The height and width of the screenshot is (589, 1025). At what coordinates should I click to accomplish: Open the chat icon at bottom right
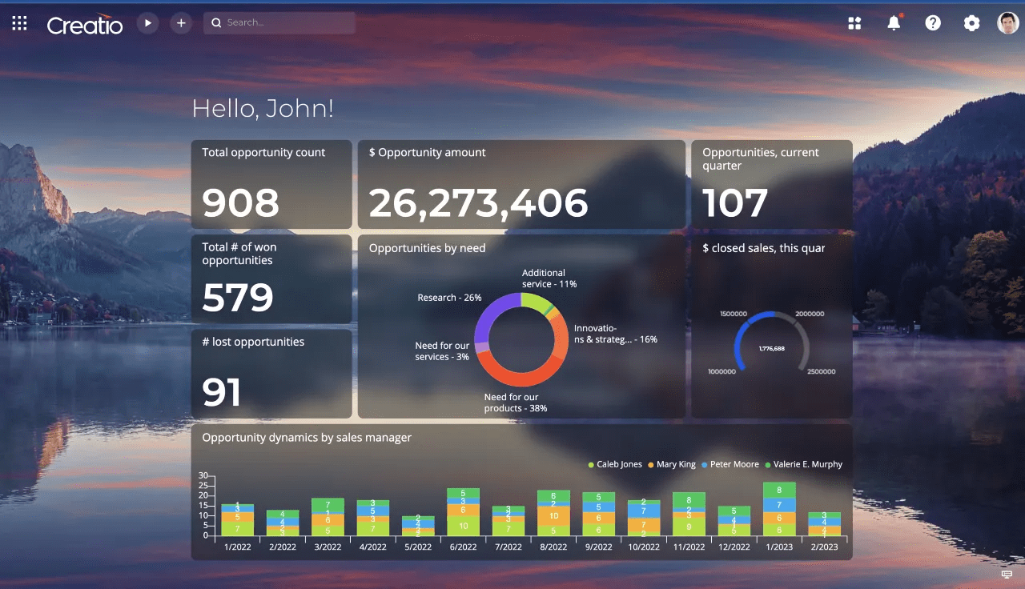[x=1007, y=575]
